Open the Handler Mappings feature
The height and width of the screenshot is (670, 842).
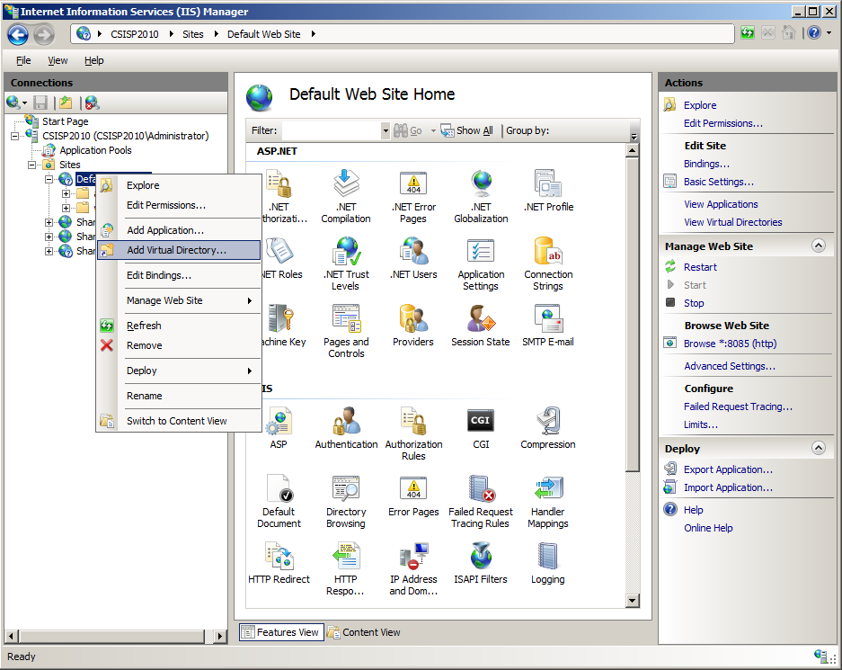click(548, 490)
